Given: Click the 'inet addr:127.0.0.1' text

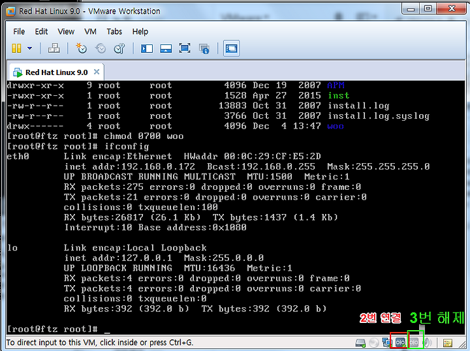Looking at the screenshot, I should point(118,258).
